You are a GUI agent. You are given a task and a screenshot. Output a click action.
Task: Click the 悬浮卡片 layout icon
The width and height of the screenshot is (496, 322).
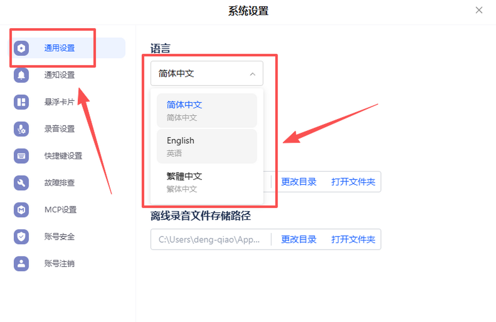click(x=21, y=102)
